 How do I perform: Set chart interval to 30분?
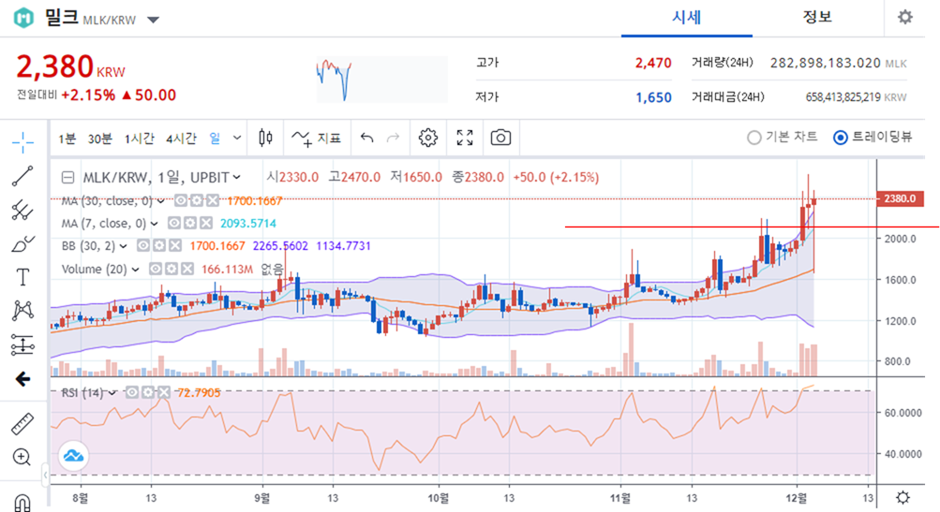pyautogui.click(x=99, y=139)
